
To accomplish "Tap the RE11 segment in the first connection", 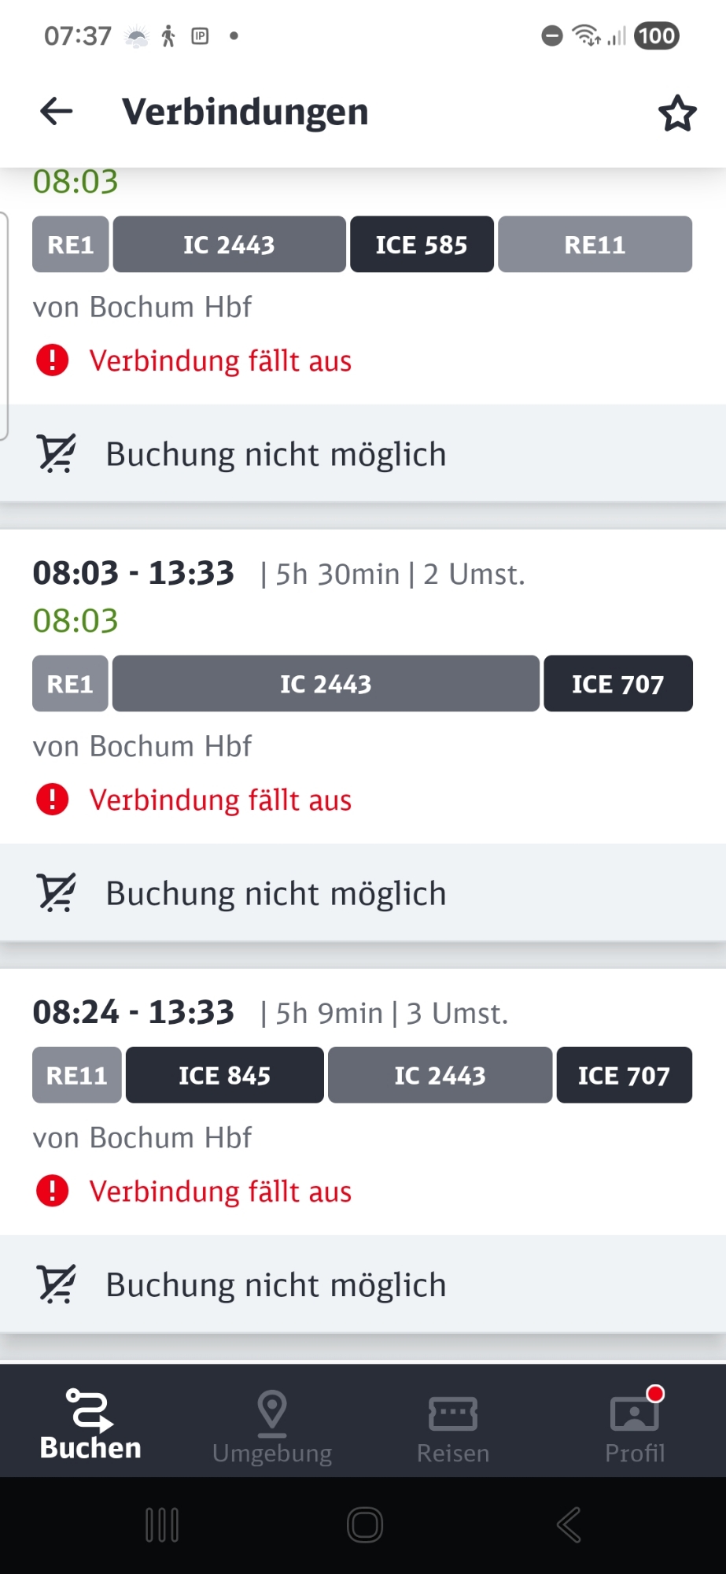I will coord(595,245).
